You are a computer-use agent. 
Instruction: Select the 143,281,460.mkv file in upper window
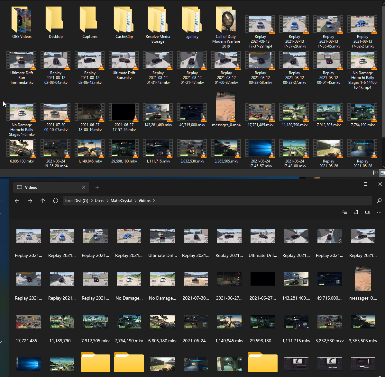pyautogui.click(x=158, y=115)
